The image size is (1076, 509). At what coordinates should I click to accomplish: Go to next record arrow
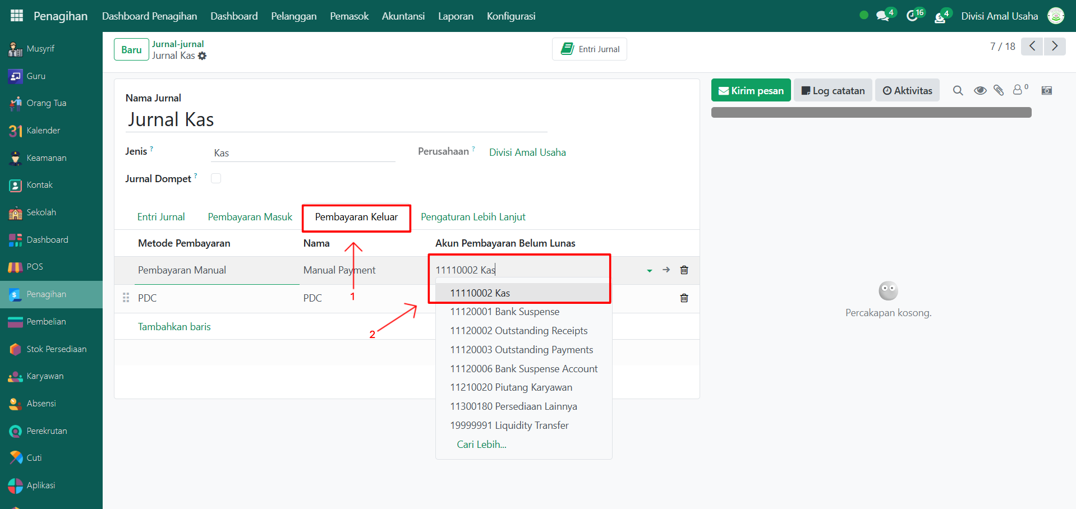click(1055, 46)
